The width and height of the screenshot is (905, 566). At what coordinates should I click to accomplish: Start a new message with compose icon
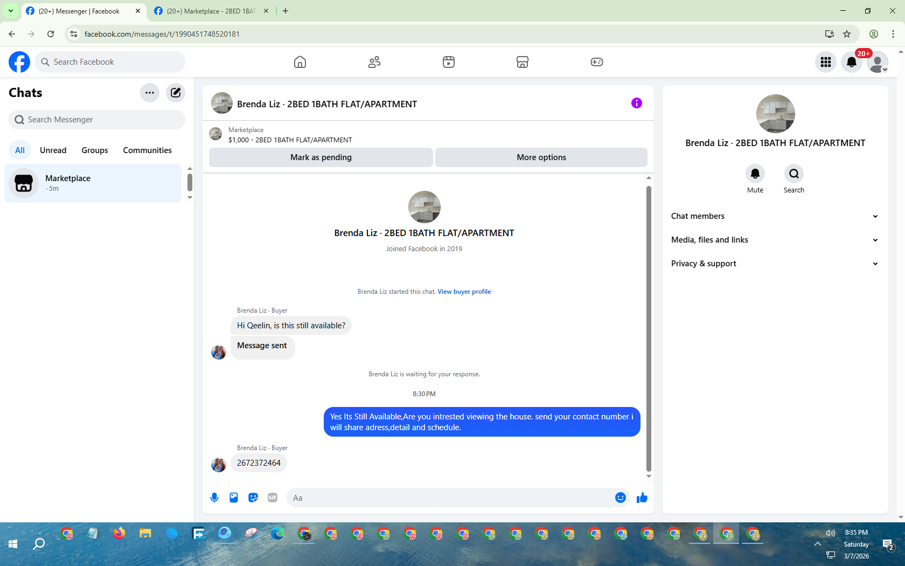pos(176,93)
